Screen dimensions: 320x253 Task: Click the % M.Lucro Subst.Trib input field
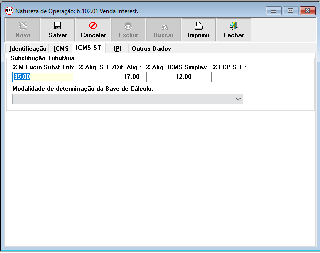[x=43, y=77]
